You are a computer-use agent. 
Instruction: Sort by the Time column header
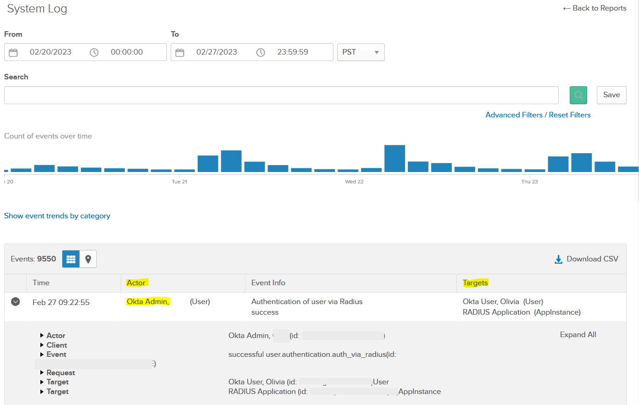(x=41, y=283)
